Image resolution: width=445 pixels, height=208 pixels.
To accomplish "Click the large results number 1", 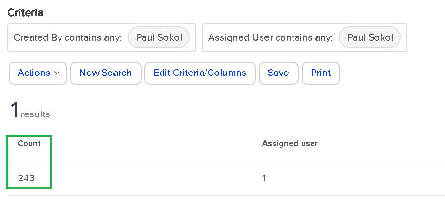I will pyautogui.click(x=15, y=110).
